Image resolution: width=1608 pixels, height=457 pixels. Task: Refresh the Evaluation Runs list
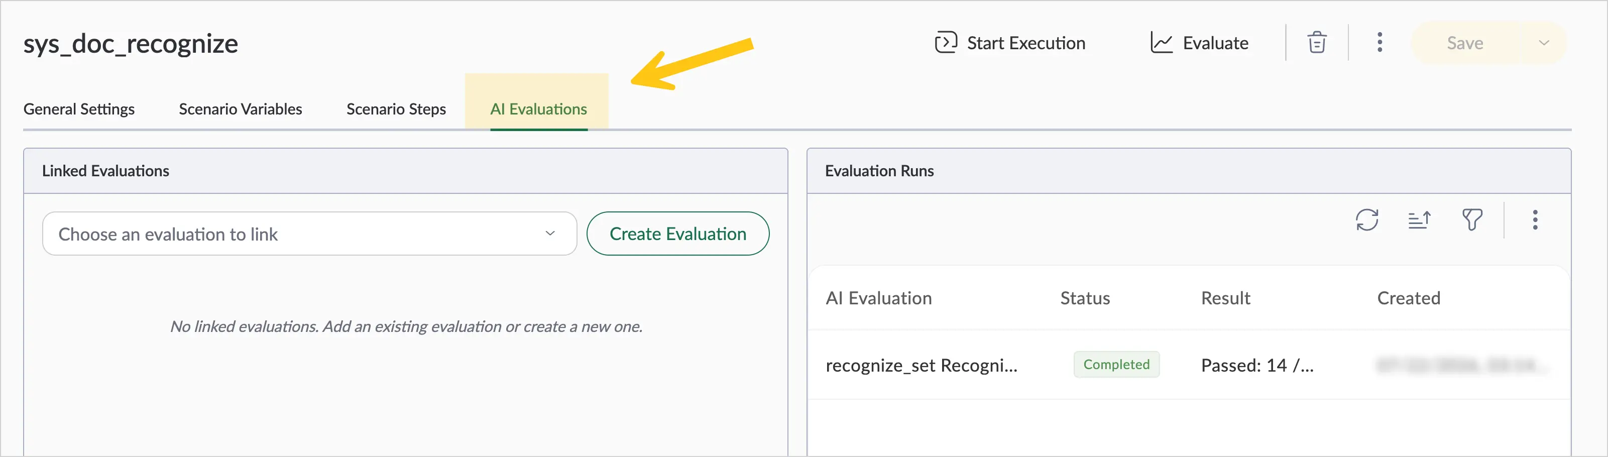point(1367,220)
